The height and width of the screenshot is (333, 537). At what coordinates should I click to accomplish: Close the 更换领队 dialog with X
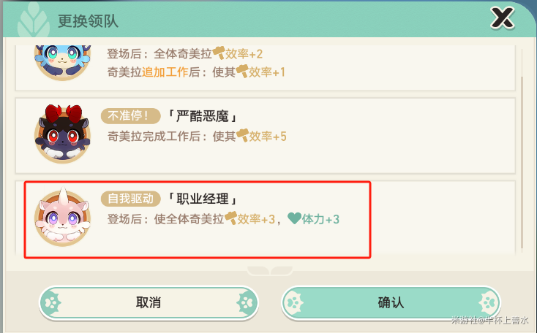click(x=502, y=18)
